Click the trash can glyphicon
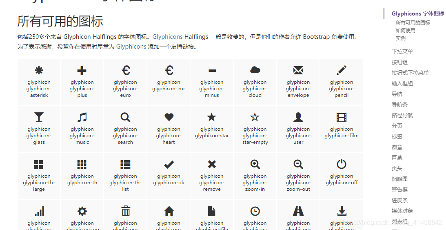Screen dimensions: 446x230 click(x=126, y=211)
